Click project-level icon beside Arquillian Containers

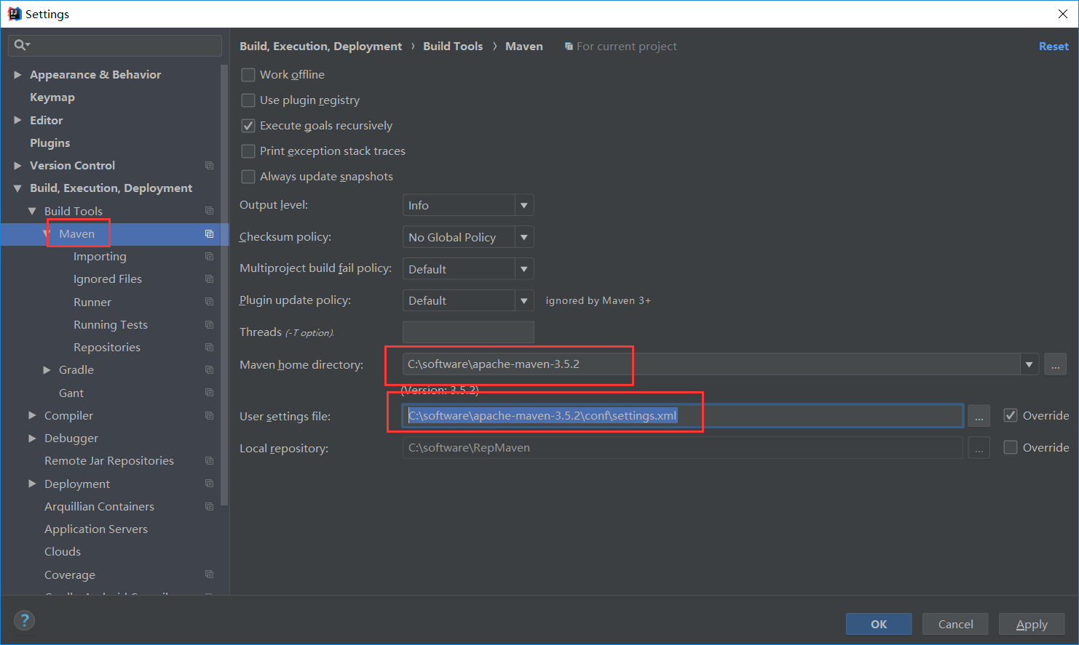pos(209,507)
